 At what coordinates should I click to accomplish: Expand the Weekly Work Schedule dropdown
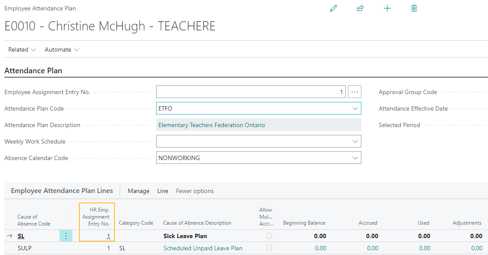pos(356,141)
